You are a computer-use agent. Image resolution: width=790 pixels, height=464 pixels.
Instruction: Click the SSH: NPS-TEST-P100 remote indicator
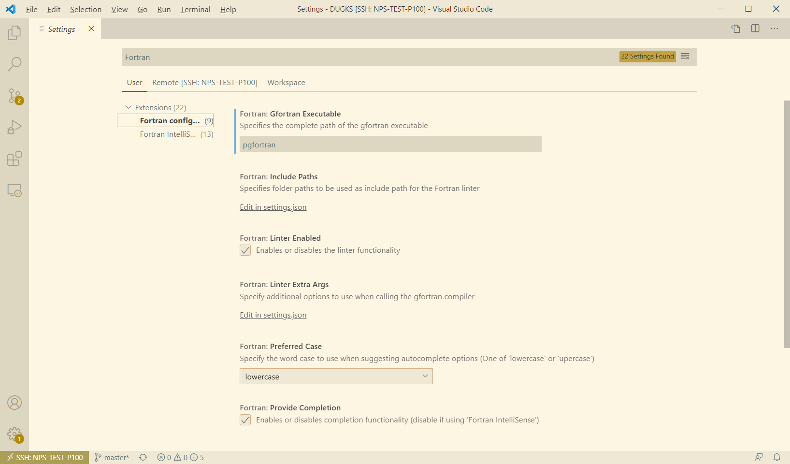pyautogui.click(x=44, y=457)
